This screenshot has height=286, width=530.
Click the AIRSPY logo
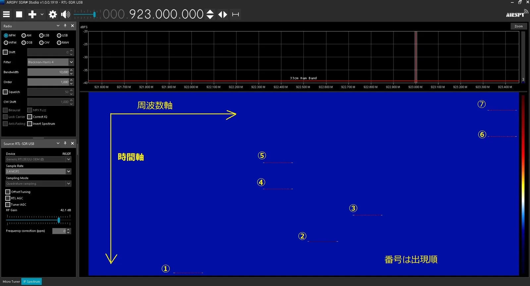[x=517, y=14]
